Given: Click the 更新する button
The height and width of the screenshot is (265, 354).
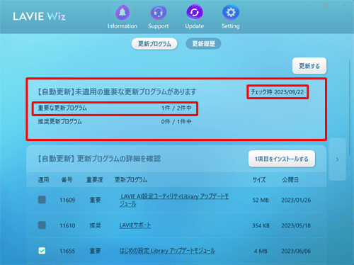Looking at the screenshot, I should coord(309,66).
